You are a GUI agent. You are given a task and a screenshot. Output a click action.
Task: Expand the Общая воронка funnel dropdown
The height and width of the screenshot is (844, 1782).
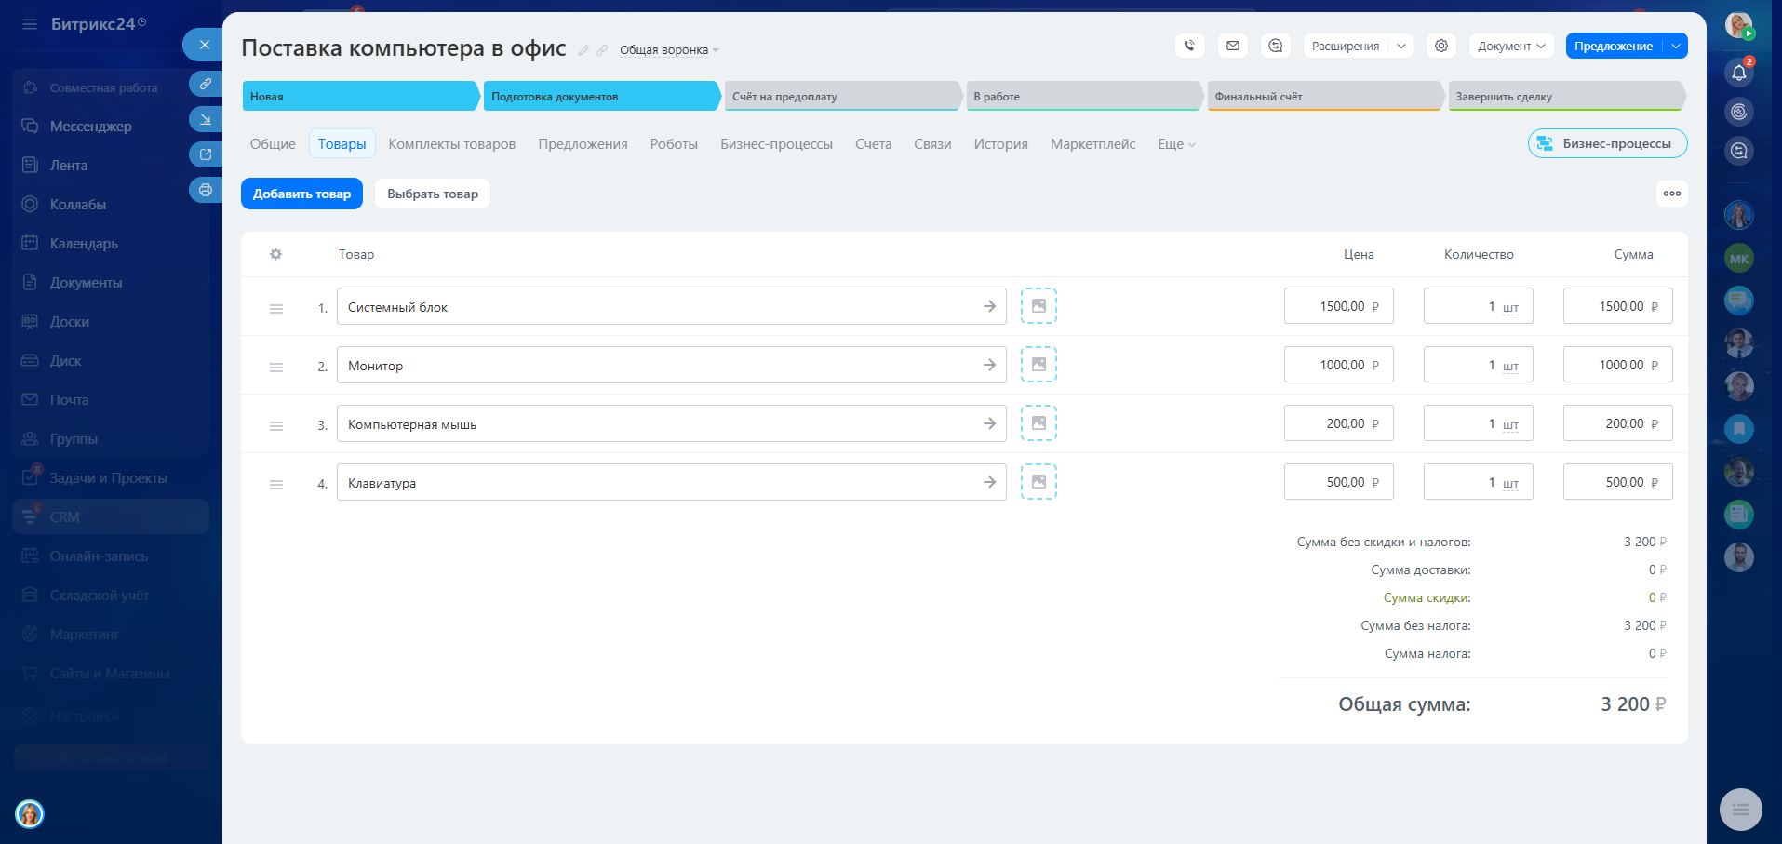(669, 50)
